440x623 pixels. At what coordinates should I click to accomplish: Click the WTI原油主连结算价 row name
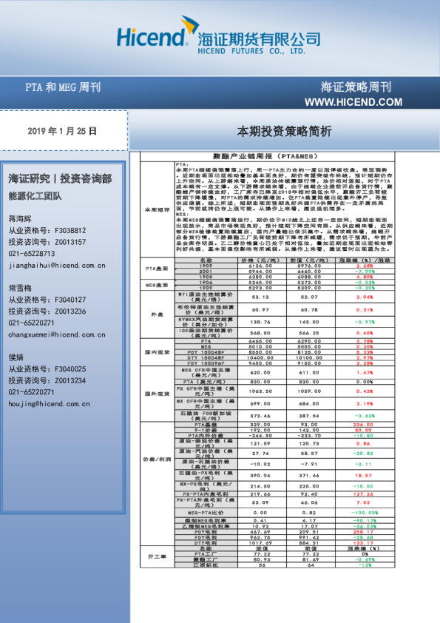(x=206, y=297)
